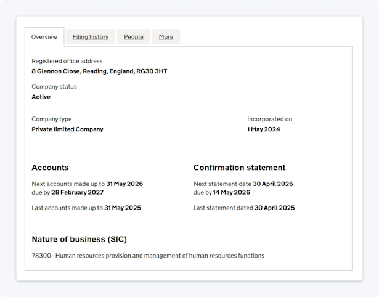Click last accounts date 31 May 2025
Image resolution: width=379 pixels, height=297 pixels.
123,208
